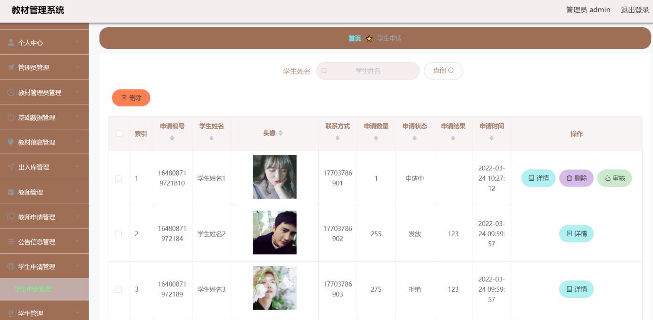653x320 pixels.
Task: Click the 公告信息管理 sliders icon
Action: (11, 242)
